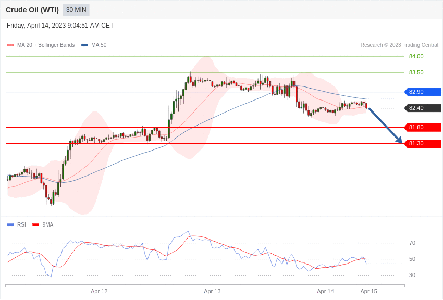Click the MA 50 legend color swatch
443x300 pixels.
point(84,45)
